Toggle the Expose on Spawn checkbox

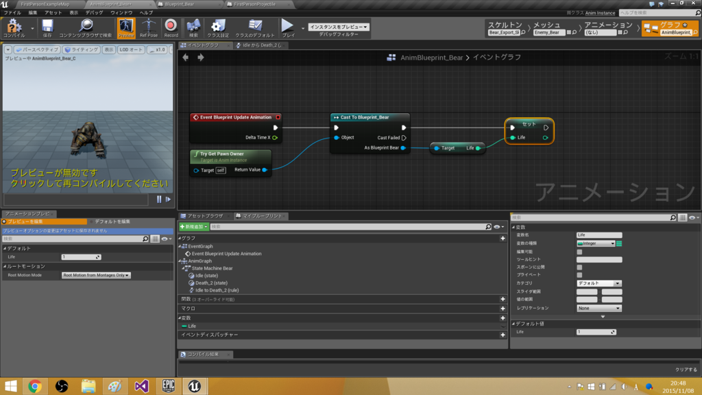(x=579, y=267)
